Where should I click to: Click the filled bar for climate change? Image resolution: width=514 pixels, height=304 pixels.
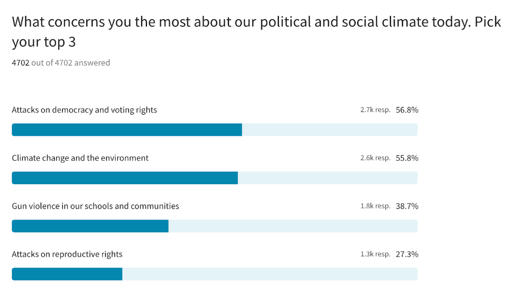(125, 178)
